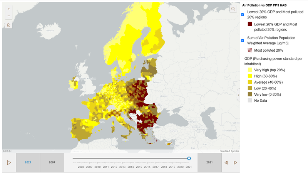Screen dimensions: 308x177
Task: Click the right 2021 end year box
Action: coord(209,162)
